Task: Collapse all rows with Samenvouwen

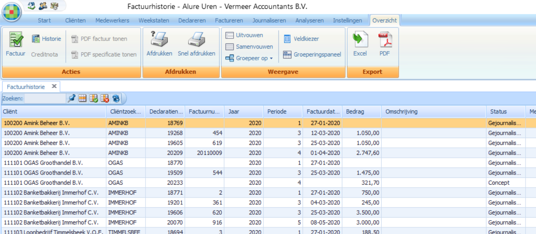Action: pyautogui.click(x=249, y=47)
